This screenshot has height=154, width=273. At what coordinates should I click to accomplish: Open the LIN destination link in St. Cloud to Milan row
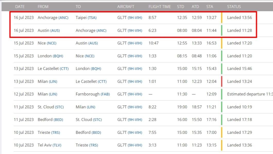(91, 107)
